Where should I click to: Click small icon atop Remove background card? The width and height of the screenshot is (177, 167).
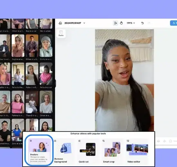click(x=55, y=141)
